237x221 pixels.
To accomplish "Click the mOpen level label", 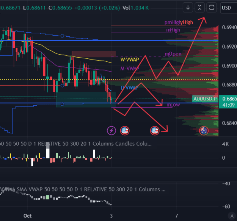I will coord(173,54).
